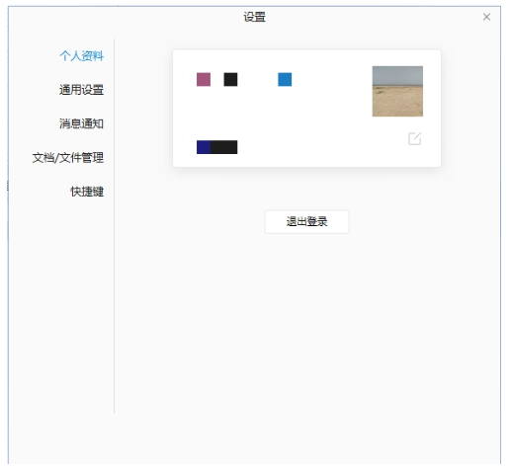
Task: Click the edit profile pencil icon
Action: 414,138
